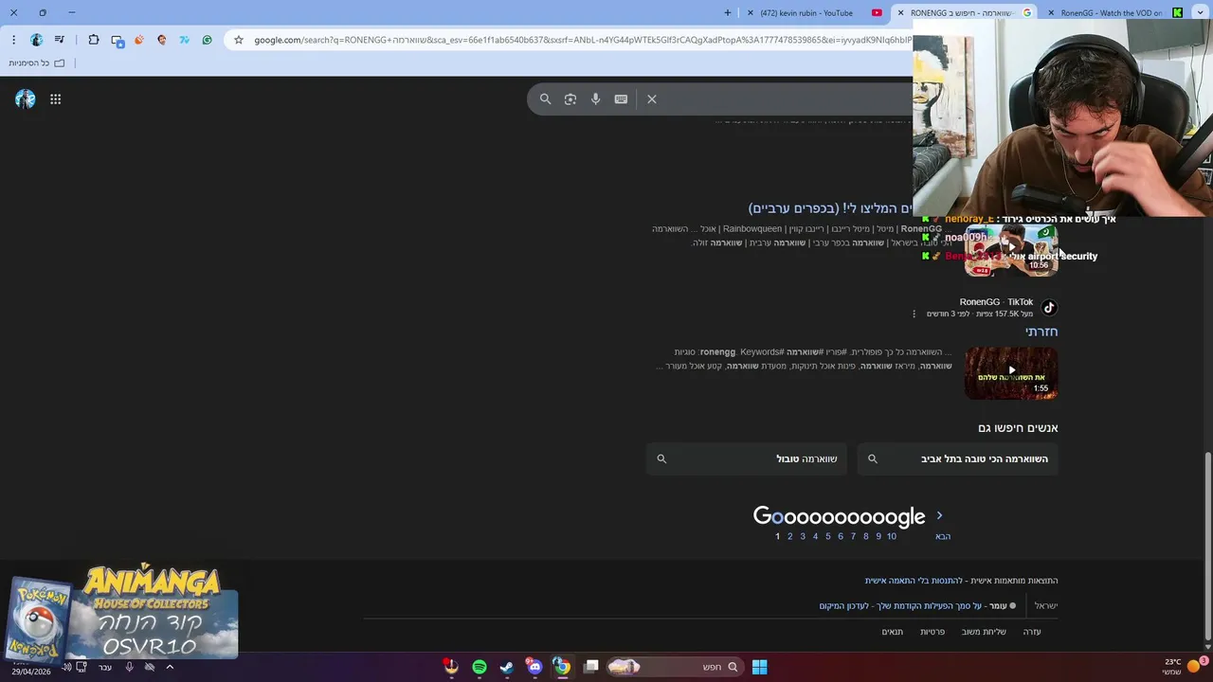The height and width of the screenshot is (682, 1213).
Task: Clear the search box with X
Action: pyautogui.click(x=652, y=99)
